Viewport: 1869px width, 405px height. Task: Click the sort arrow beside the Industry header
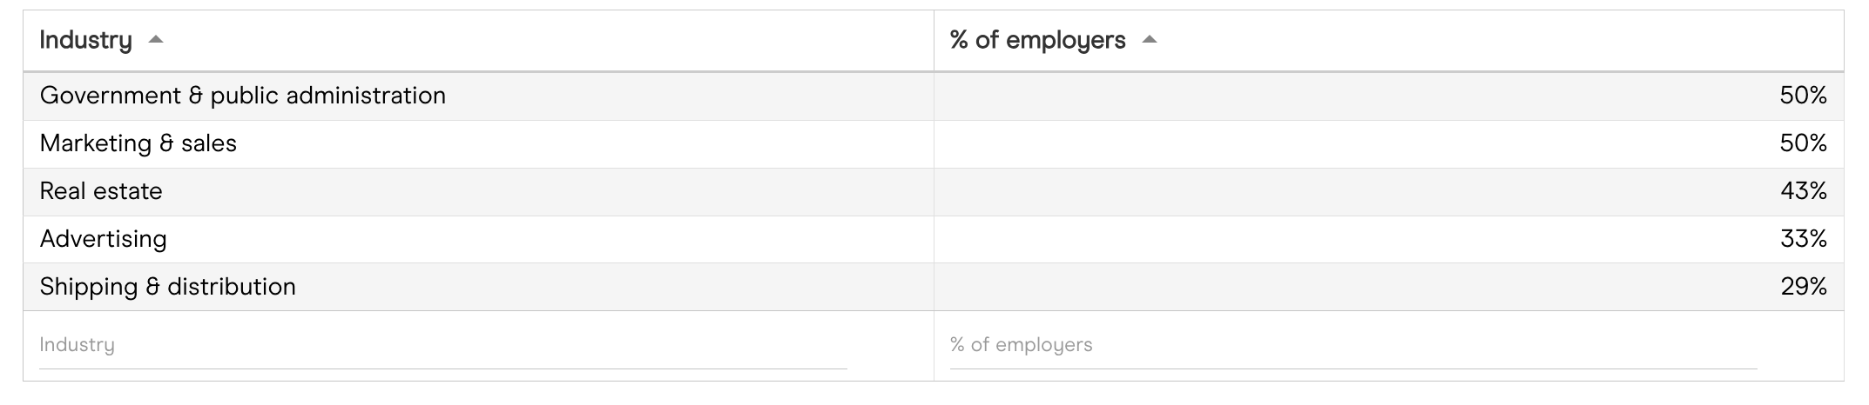tap(156, 40)
